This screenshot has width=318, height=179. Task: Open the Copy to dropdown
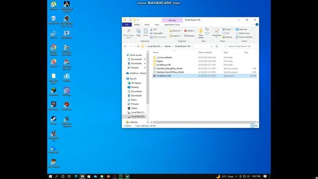pos(175,36)
